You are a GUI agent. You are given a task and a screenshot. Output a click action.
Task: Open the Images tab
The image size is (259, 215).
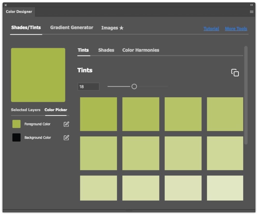click(112, 28)
